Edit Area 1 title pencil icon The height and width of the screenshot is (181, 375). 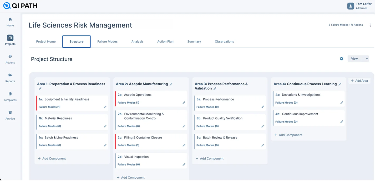coord(40,89)
